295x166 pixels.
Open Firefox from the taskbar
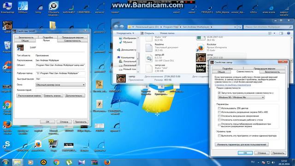point(107,162)
